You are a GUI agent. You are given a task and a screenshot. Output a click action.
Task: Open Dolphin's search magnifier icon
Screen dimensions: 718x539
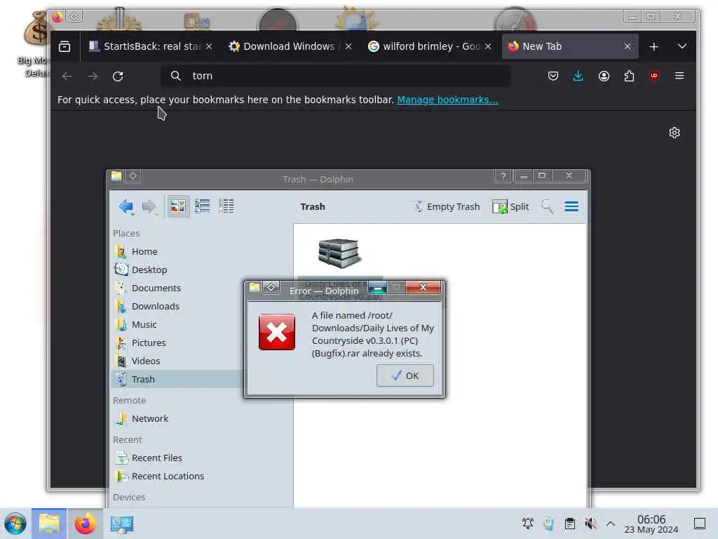click(x=547, y=207)
